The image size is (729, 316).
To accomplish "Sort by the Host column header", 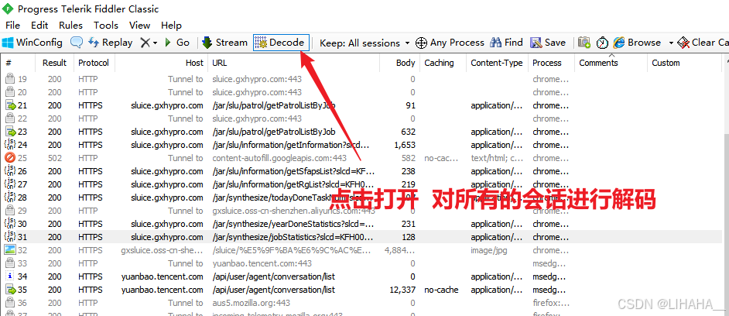I will coord(161,63).
